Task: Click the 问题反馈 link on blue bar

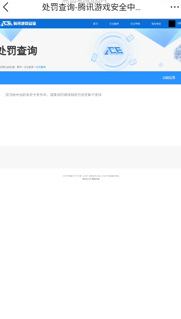Action: 169,78
